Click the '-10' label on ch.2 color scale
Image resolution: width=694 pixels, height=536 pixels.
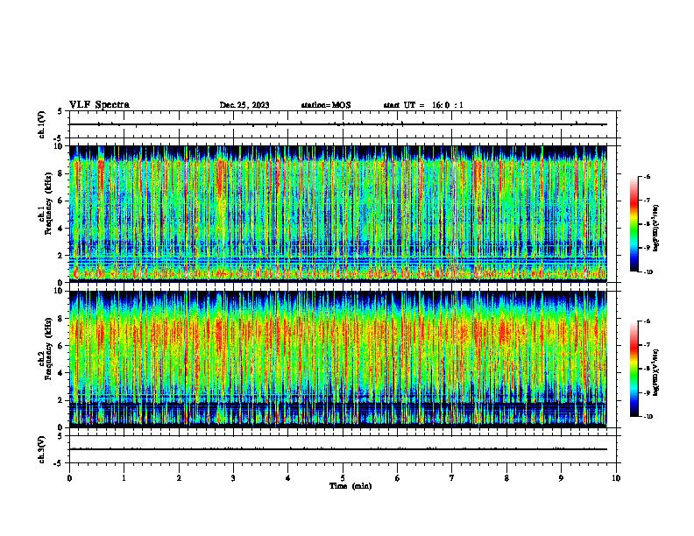coord(648,417)
